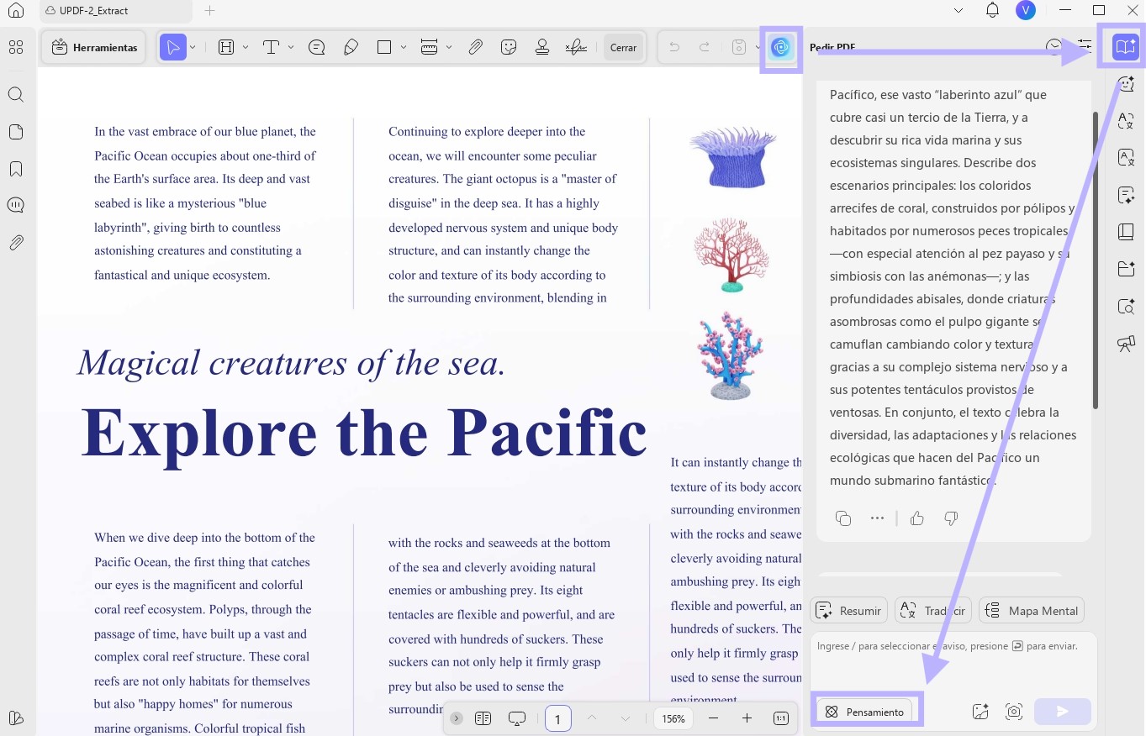This screenshot has width=1146, height=736.
Task: Click the attachment paperclip tool in toolbar
Action: click(x=475, y=48)
